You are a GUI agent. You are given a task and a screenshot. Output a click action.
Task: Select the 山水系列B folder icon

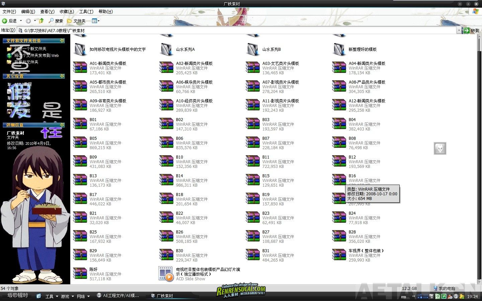point(253,49)
